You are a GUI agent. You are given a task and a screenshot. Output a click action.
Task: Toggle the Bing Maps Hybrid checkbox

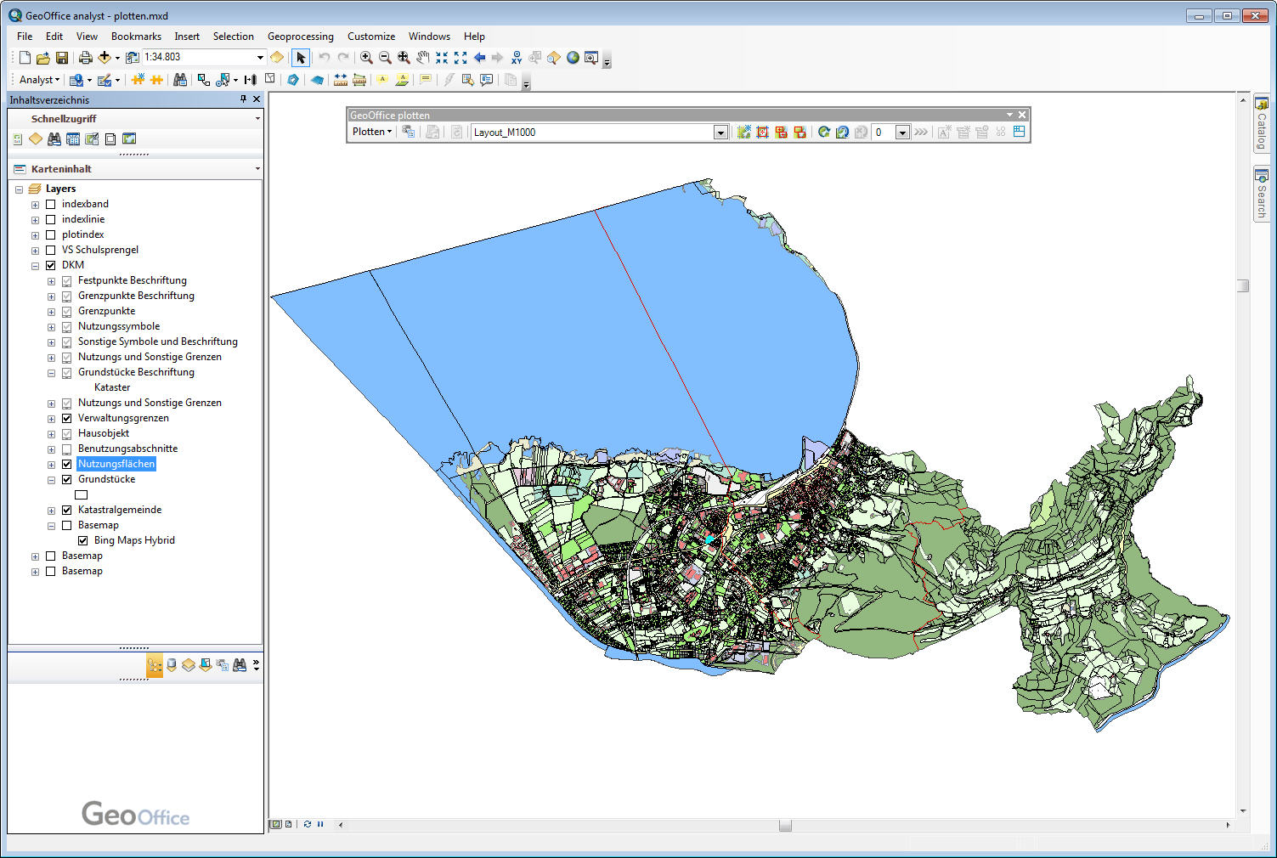point(83,540)
